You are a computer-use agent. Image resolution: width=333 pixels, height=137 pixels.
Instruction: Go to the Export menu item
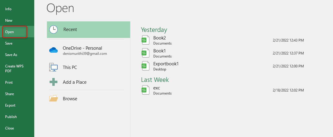(10, 105)
